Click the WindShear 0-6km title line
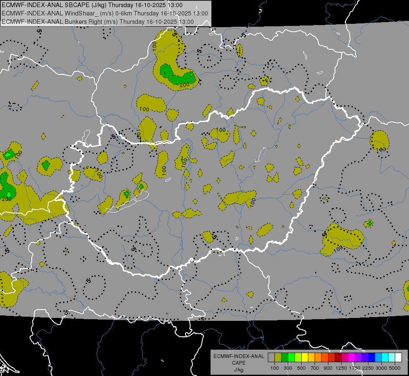 [x=105, y=13]
